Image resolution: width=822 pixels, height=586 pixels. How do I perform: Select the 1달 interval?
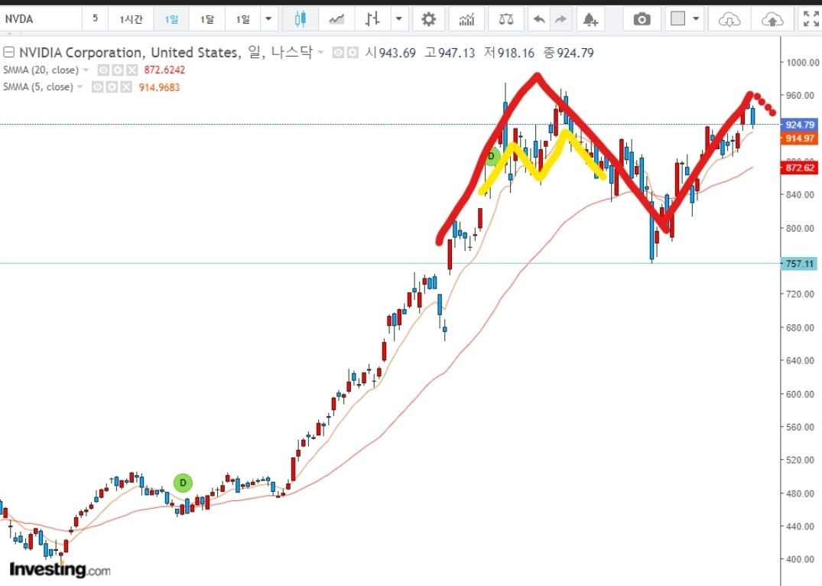click(207, 19)
